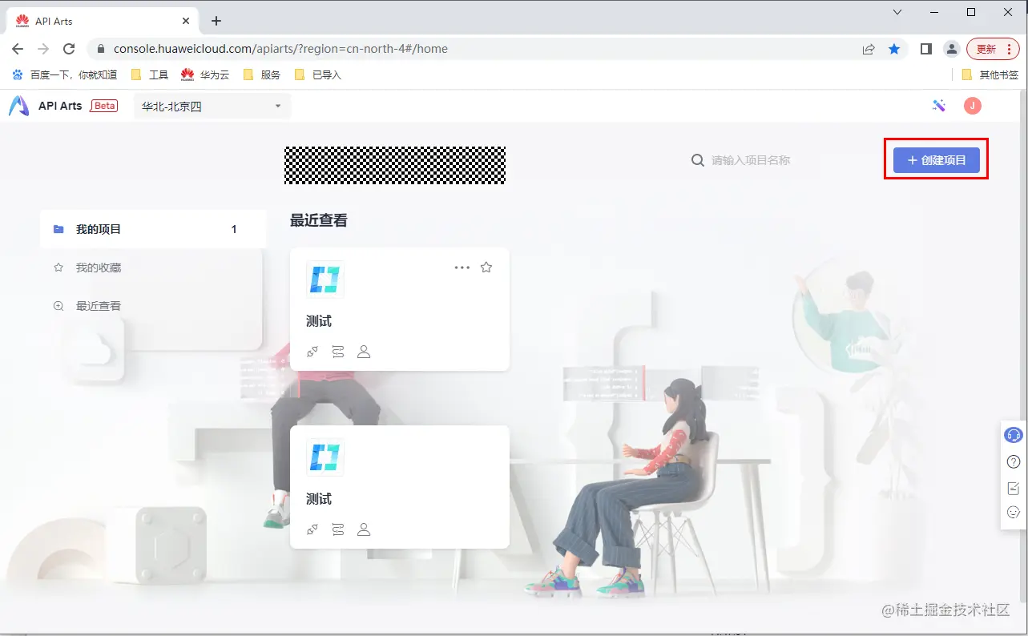Click the magic wand icon in header
The image size is (1028, 636).
point(939,106)
